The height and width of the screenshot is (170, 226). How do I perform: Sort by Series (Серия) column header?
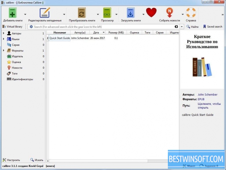[x=160, y=33]
